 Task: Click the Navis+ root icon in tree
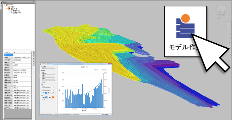7,5
